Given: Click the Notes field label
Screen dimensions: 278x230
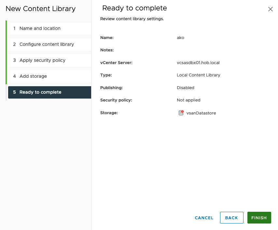Looking at the screenshot, I should click(107, 50).
